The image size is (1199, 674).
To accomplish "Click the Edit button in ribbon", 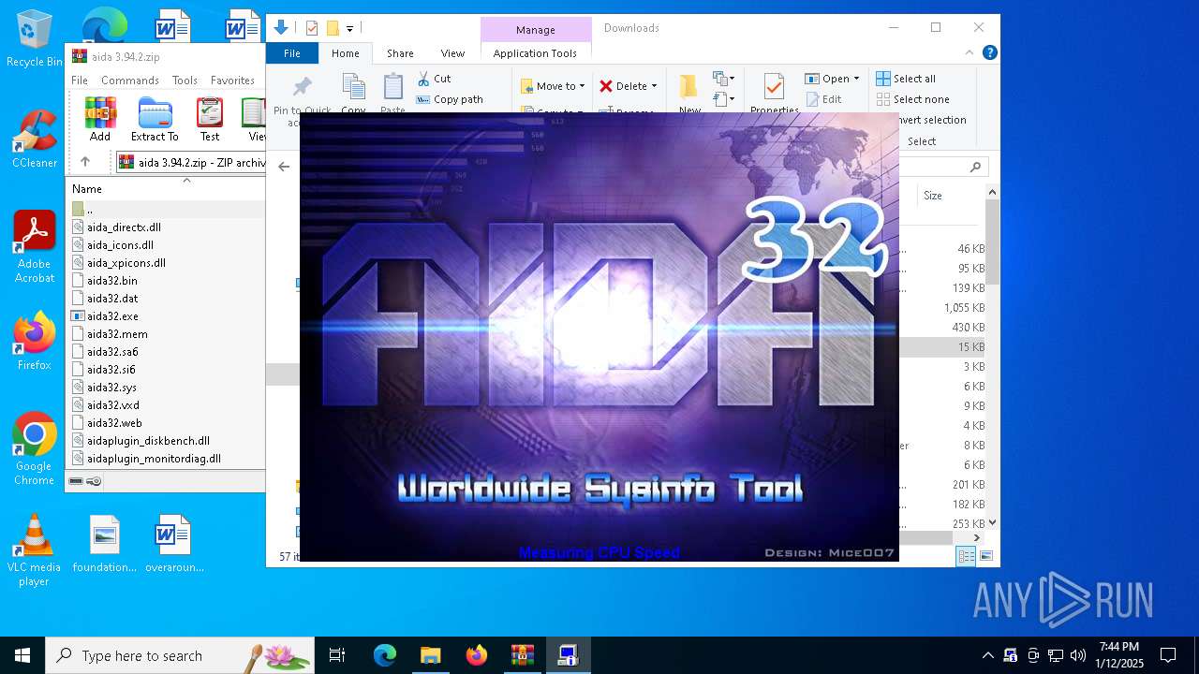I will 823,99.
